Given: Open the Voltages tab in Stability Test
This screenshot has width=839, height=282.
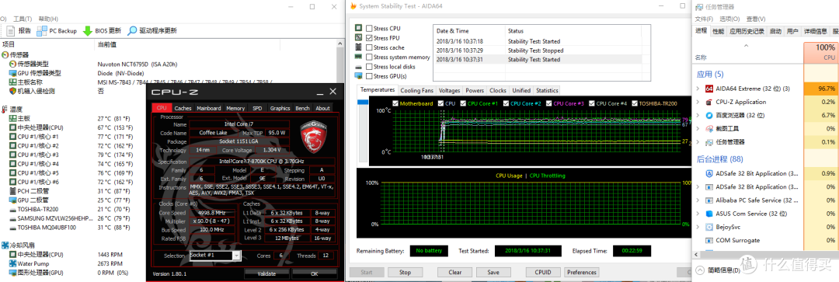Looking at the screenshot, I should 450,90.
